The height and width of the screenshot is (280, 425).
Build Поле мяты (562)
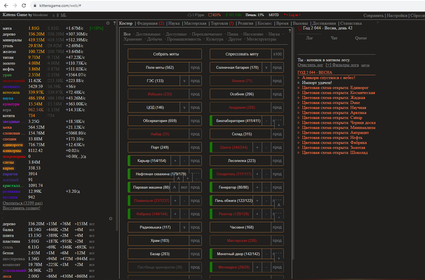tap(158, 67)
